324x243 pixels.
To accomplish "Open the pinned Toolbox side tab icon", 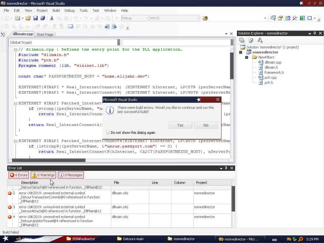I will pyautogui.click(x=3, y=35).
